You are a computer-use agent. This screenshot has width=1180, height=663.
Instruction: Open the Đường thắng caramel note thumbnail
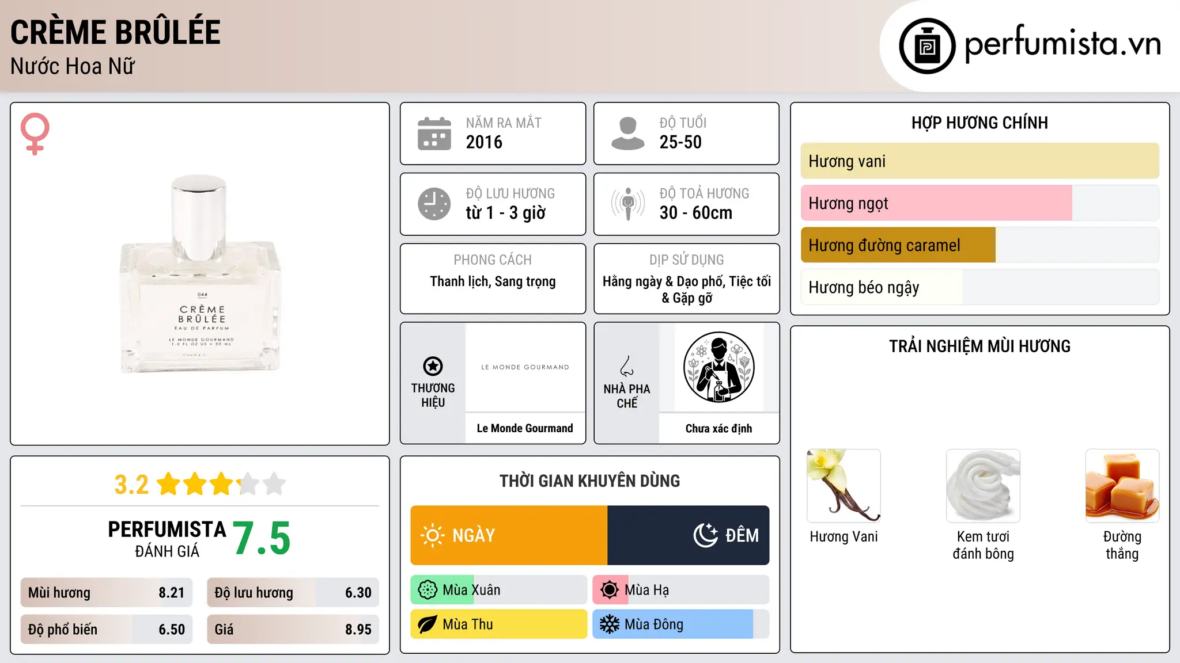pos(1122,486)
